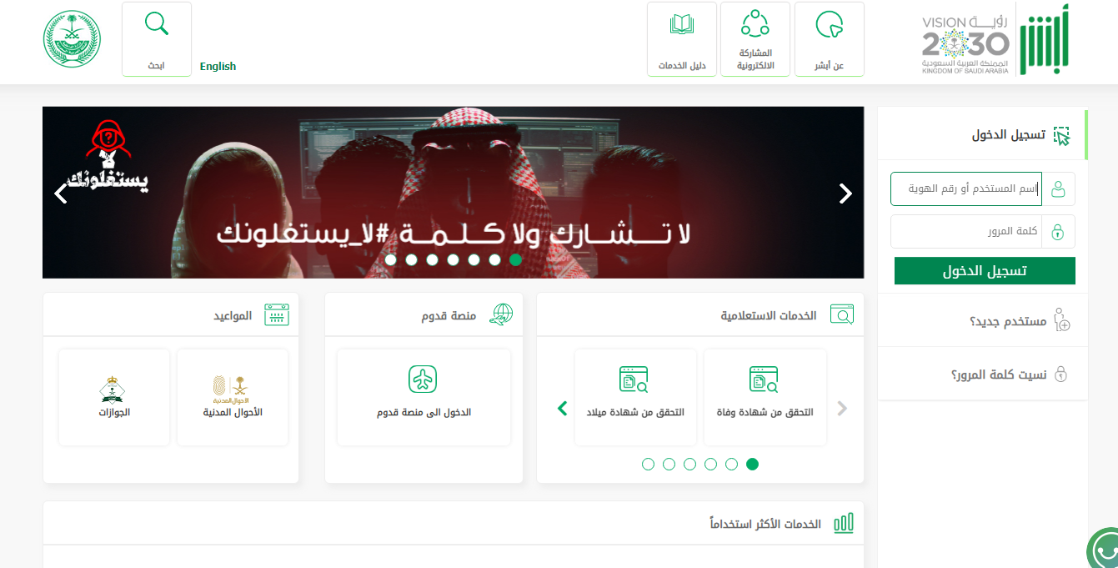Click the lock icon beside password field
Image resolution: width=1118 pixels, height=568 pixels.
pos(1059,231)
